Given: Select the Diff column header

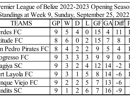Looking at the screenshot, I should [x=119, y=23].
